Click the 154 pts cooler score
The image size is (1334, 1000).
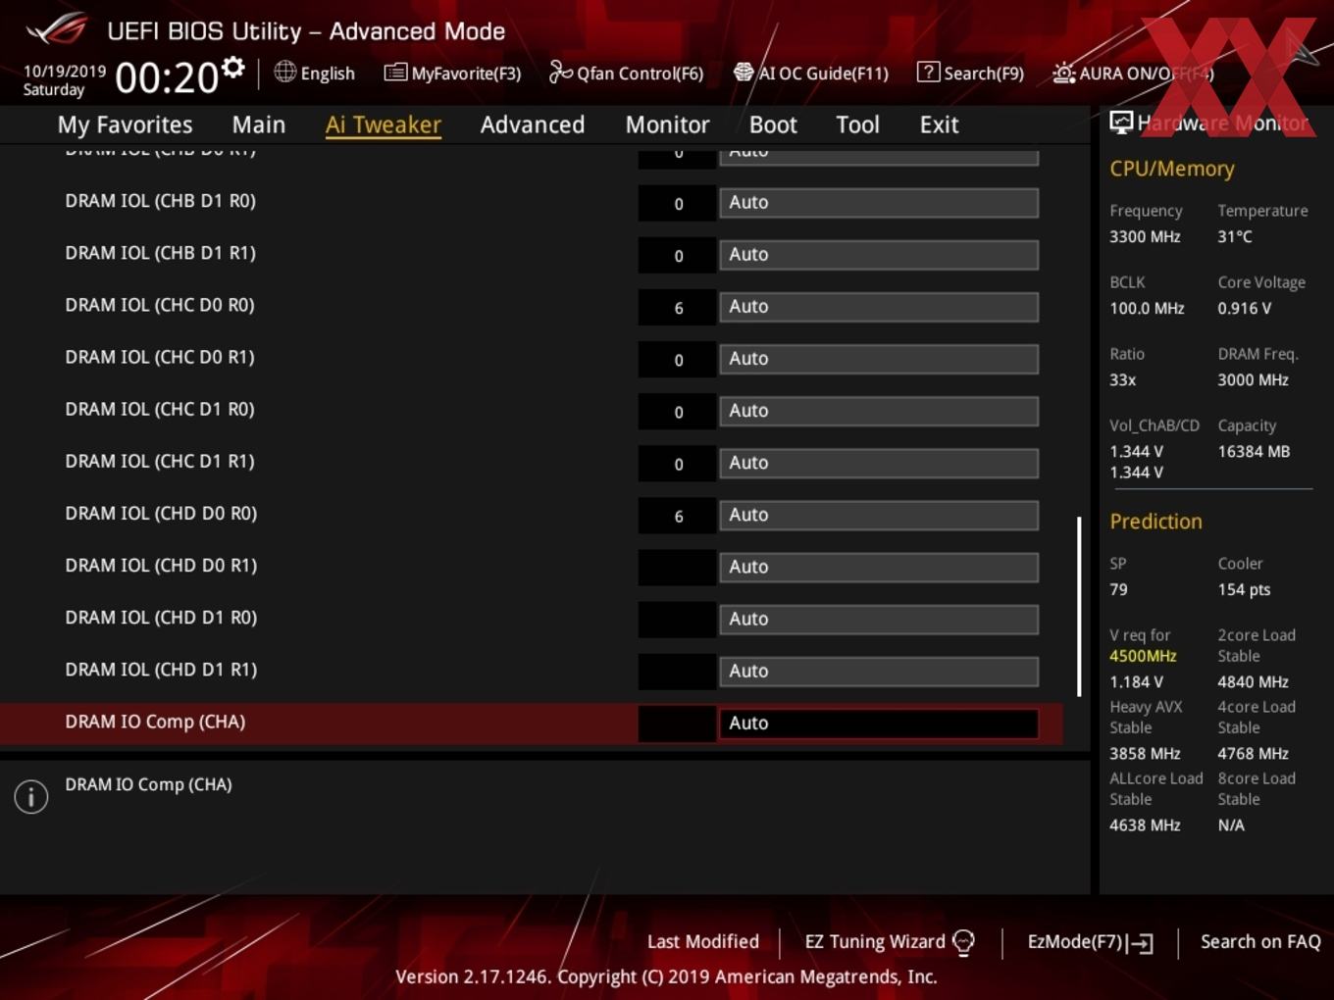pos(1244,590)
